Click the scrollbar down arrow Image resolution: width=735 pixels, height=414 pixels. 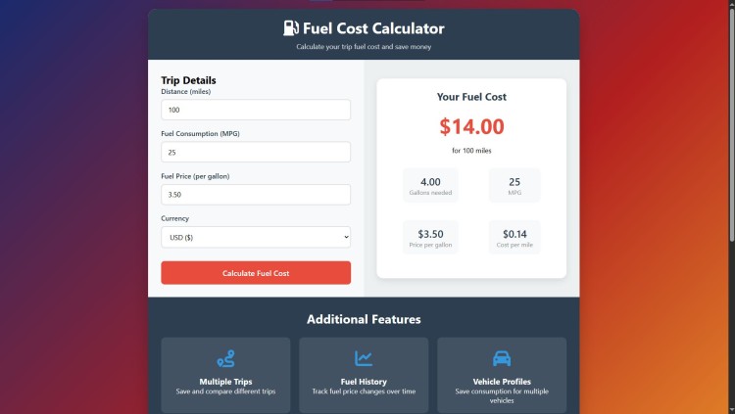[731, 410]
